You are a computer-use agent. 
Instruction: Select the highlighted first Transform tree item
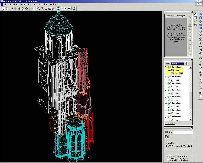(x=176, y=67)
